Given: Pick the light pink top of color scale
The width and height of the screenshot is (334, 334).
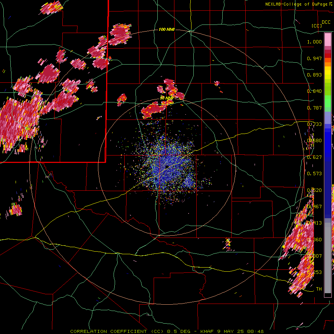Looking at the screenshot, I should [x=328, y=39].
